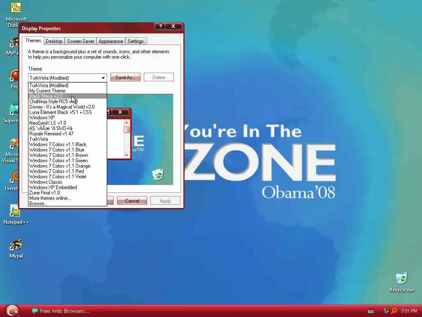
Task: Close the Display Properties dialog
Action: 173,26
